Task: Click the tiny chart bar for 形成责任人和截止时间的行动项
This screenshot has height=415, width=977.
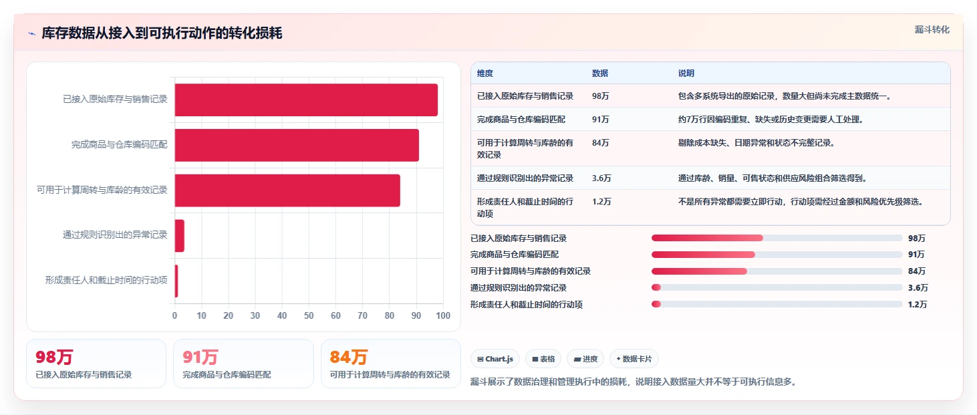Action: (176, 281)
